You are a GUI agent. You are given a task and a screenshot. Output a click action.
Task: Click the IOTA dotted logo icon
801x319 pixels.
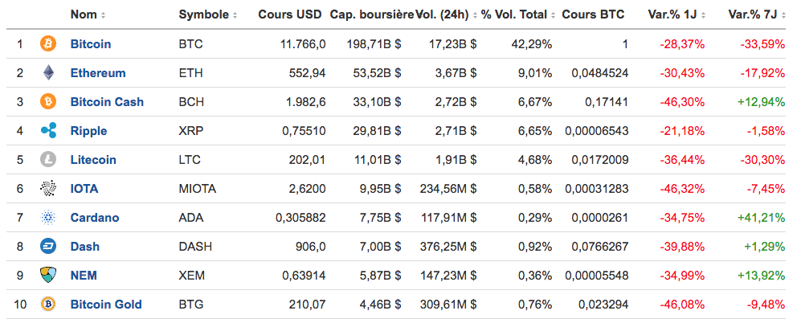coord(48,189)
